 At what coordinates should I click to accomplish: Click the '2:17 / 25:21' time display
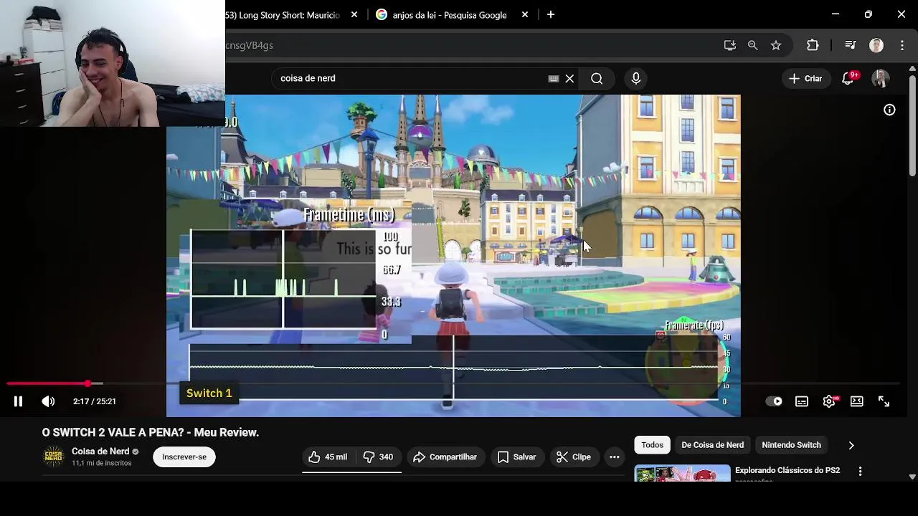pos(94,401)
